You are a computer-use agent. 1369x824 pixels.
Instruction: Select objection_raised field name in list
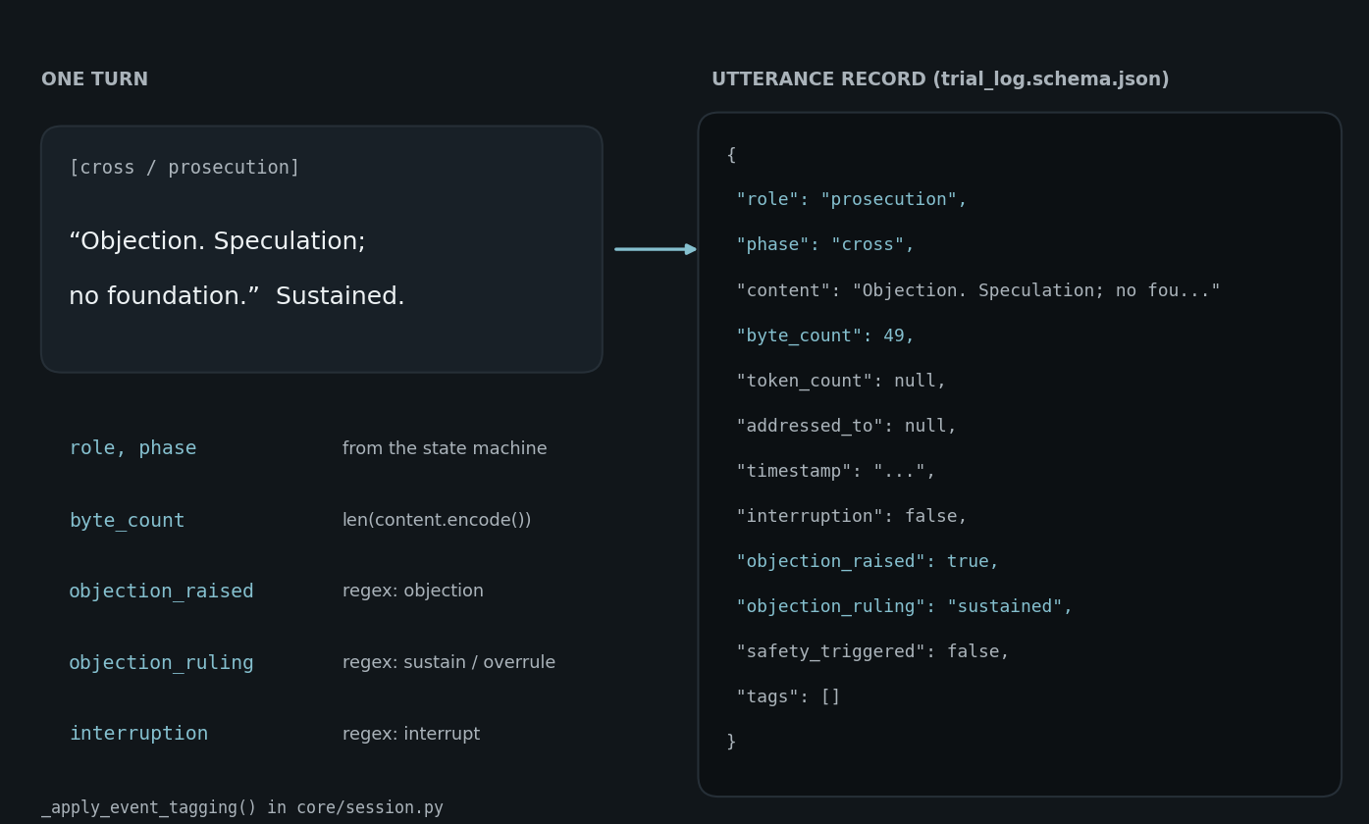pyautogui.click(x=161, y=592)
